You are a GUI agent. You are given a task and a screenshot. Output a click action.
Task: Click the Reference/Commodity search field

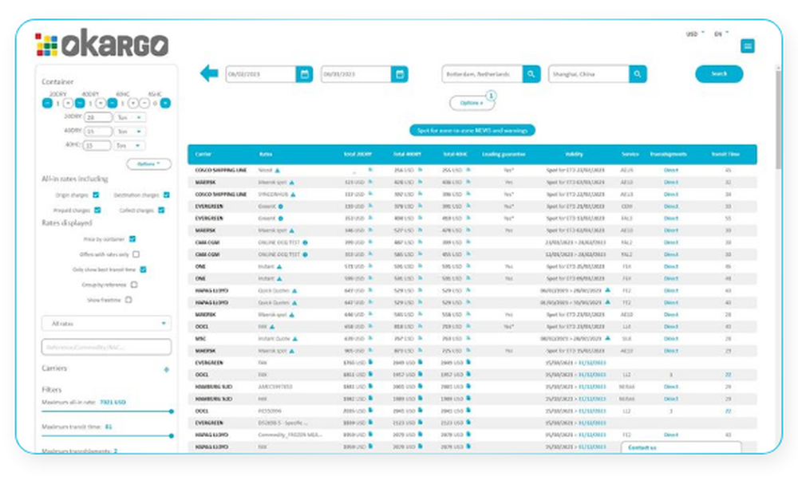pos(106,348)
